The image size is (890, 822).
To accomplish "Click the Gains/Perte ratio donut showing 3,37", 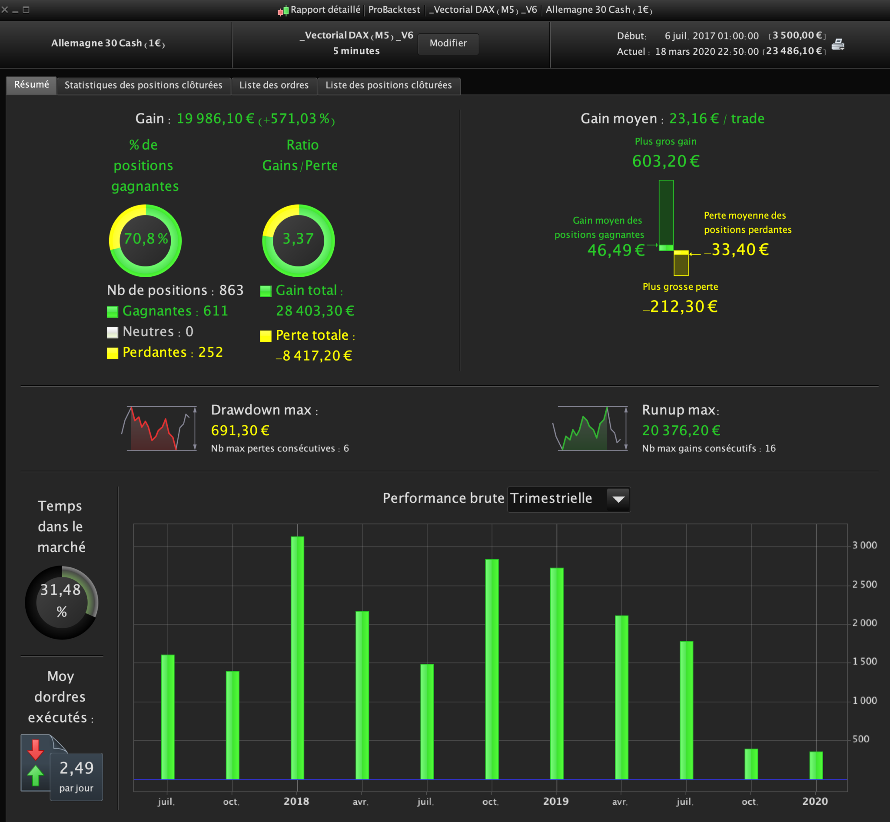I will point(298,241).
